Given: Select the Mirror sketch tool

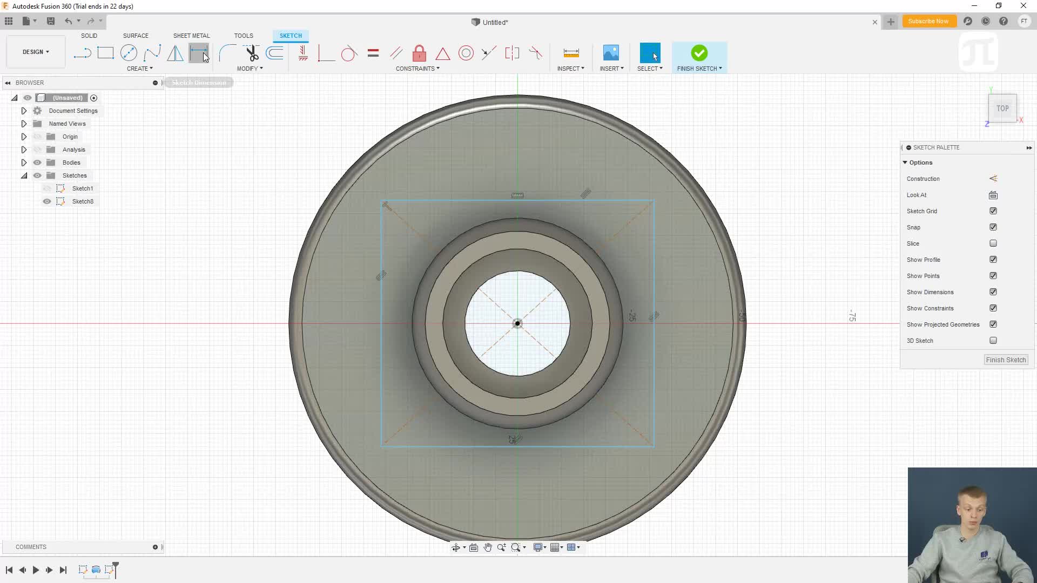Looking at the screenshot, I should (x=175, y=53).
